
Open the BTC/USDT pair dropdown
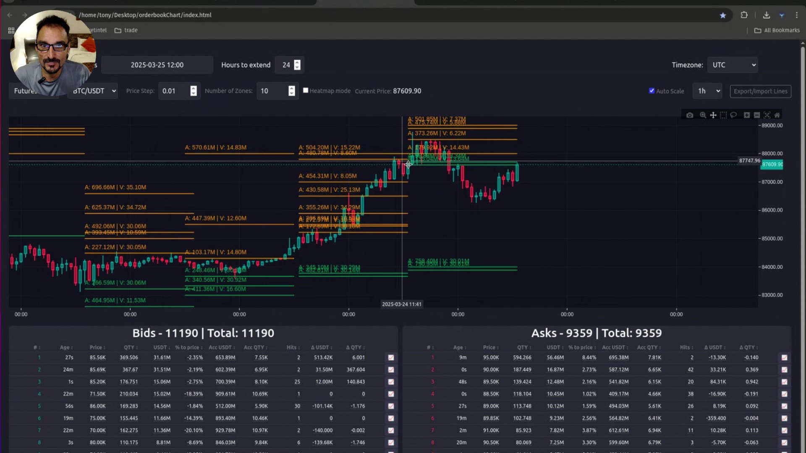pos(92,91)
